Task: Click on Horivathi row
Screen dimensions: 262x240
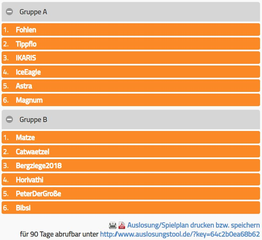Action: tap(29, 180)
